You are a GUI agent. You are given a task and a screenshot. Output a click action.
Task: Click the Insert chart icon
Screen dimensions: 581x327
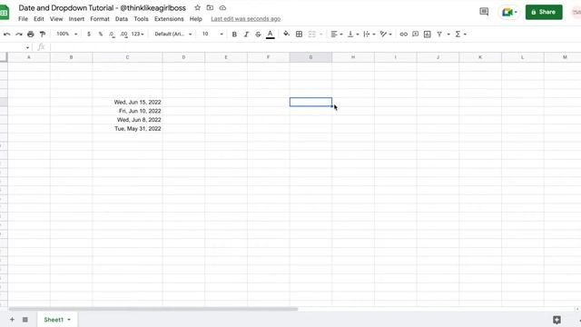click(x=428, y=35)
